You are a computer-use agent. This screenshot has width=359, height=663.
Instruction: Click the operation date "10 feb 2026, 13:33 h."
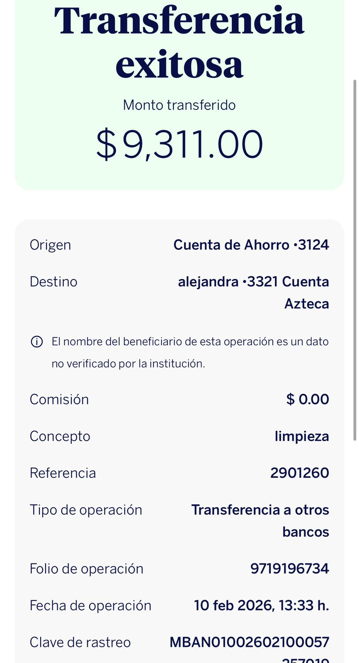pos(261,605)
